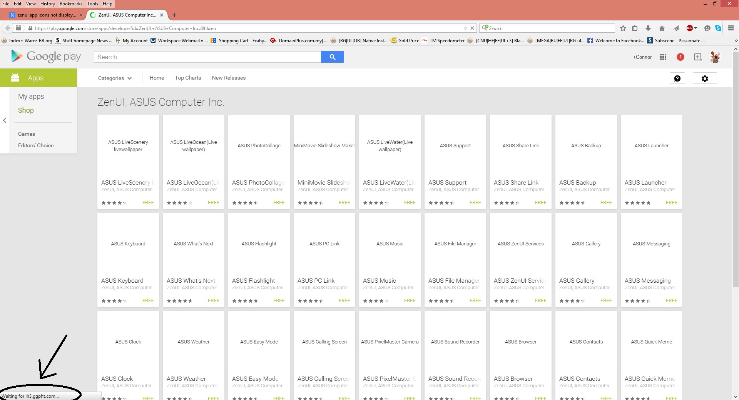
Task: Focus the Firefox search box
Action: [547, 28]
